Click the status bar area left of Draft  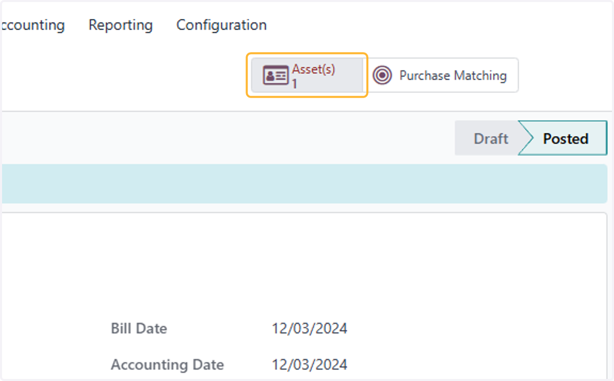pos(227,138)
